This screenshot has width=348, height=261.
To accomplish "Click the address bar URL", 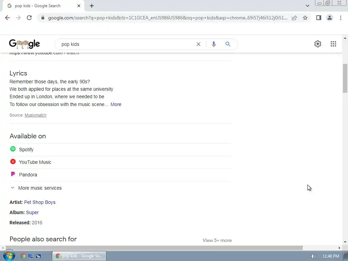I will pyautogui.click(x=168, y=18).
